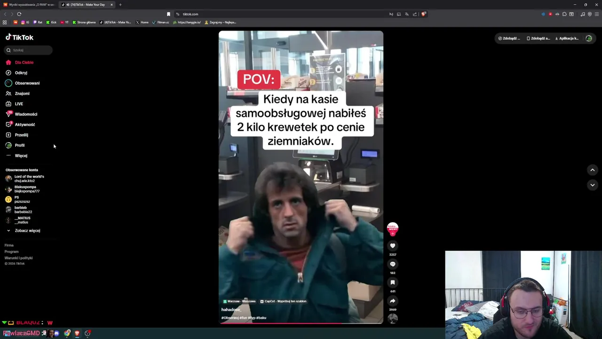Expand the Firma footer section
Image resolution: width=602 pixels, height=339 pixels.
9,245
